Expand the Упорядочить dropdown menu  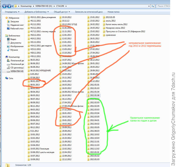(x=12, y=12)
